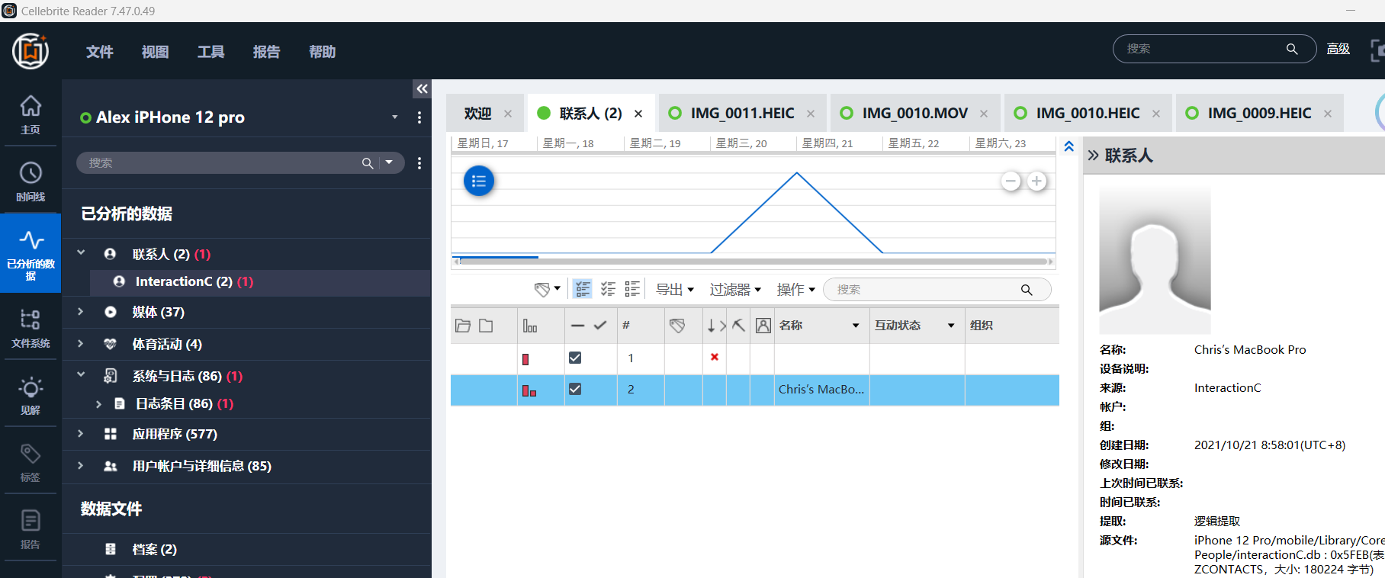1385x578 pixels.
Task: Open three-dot menu beside left panel search
Action: 419,163
